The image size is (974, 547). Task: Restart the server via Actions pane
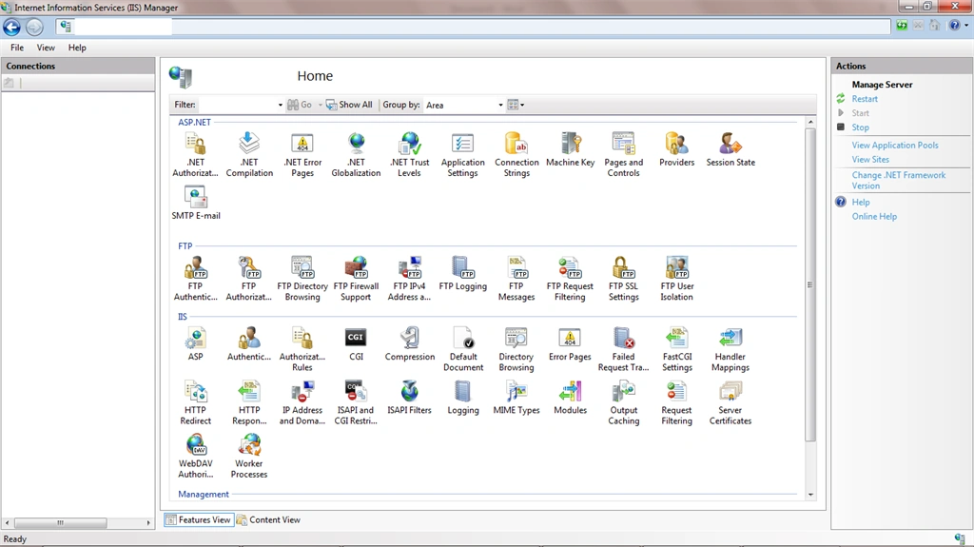tap(865, 99)
